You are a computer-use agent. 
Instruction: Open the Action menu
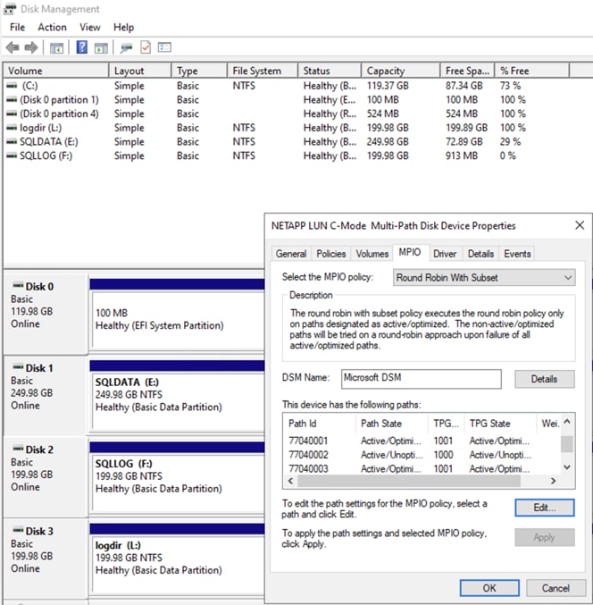[52, 27]
